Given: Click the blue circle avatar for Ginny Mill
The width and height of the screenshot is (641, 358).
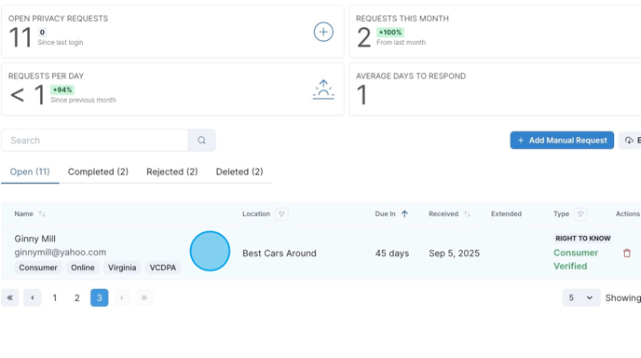Looking at the screenshot, I should (x=210, y=251).
